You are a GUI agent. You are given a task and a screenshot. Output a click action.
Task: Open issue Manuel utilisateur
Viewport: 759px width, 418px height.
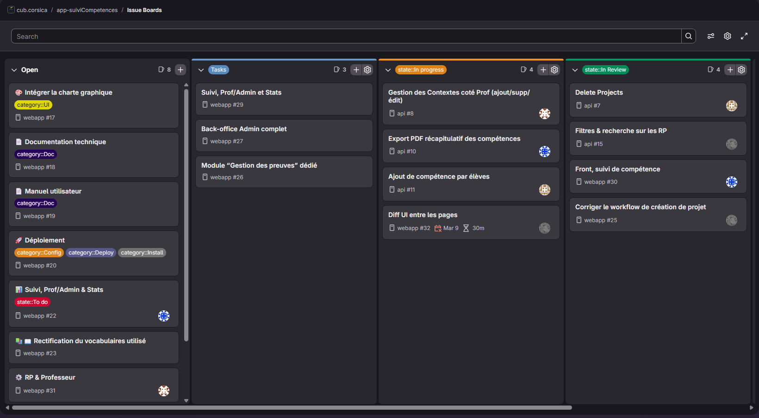[x=53, y=191]
